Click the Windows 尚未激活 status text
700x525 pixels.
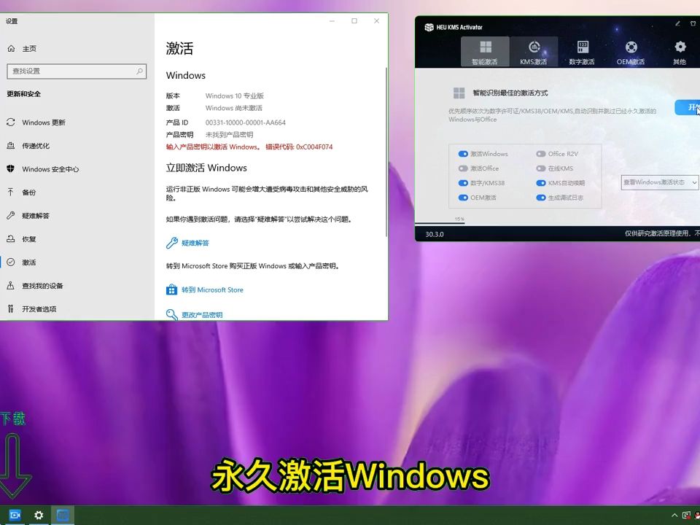tap(234, 108)
